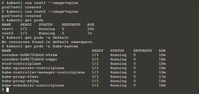Click the RESTARTS header in kube-system table

(143, 51)
